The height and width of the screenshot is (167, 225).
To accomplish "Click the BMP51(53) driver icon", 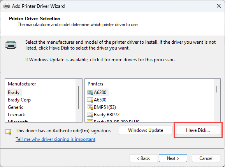I will 90,107.
